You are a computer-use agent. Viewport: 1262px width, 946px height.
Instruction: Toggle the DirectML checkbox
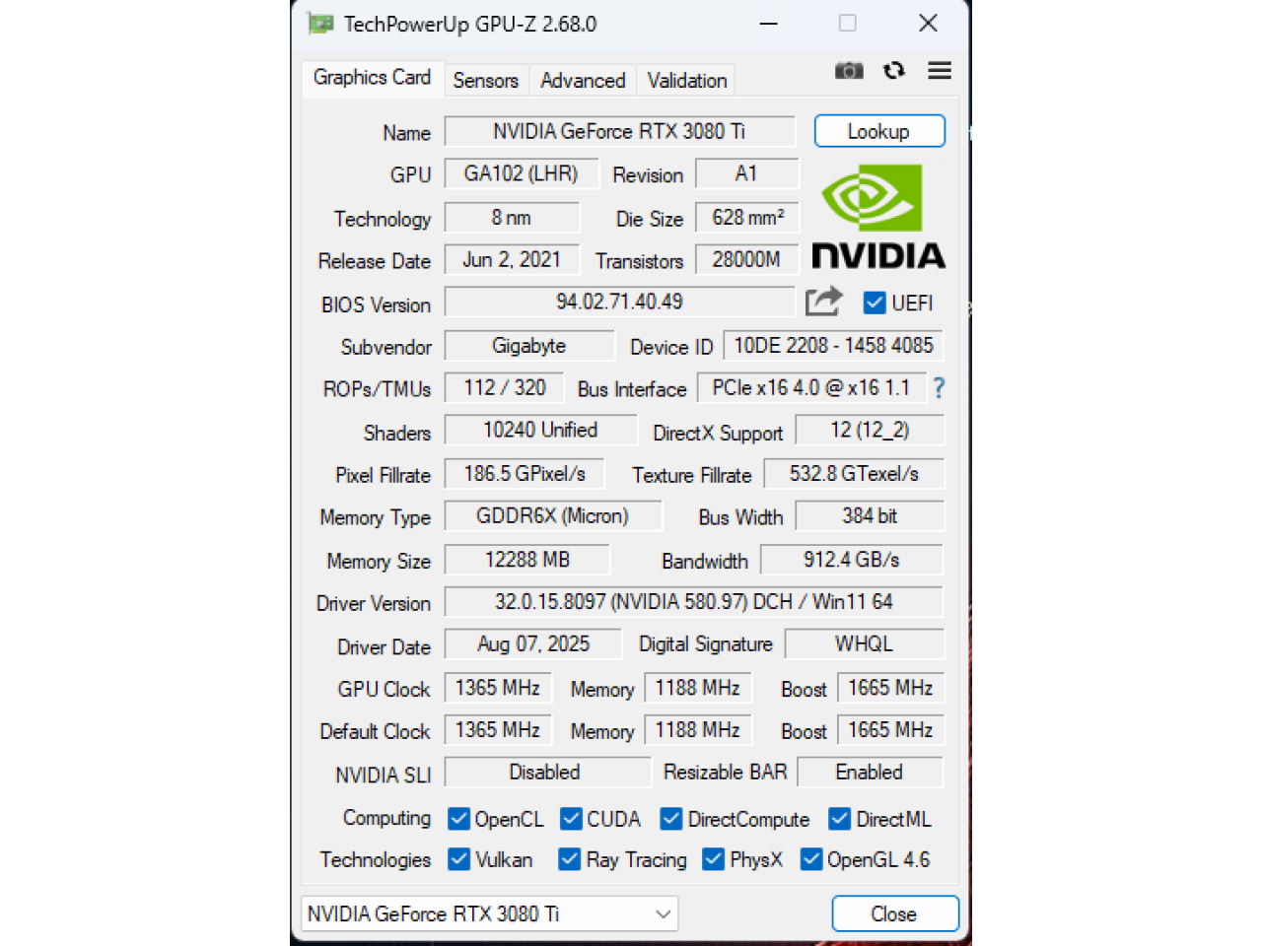[840, 819]
